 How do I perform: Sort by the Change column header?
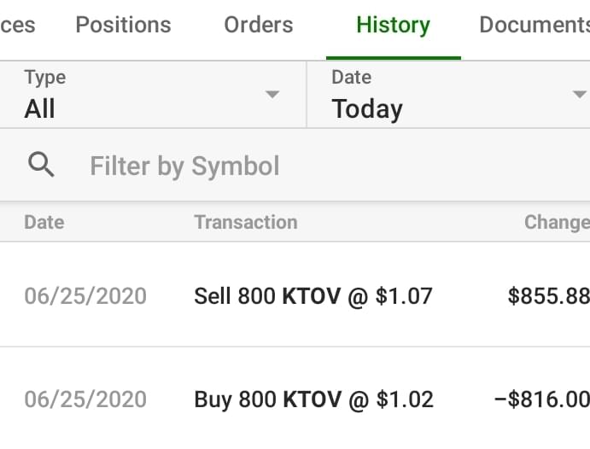pos(556,222)
